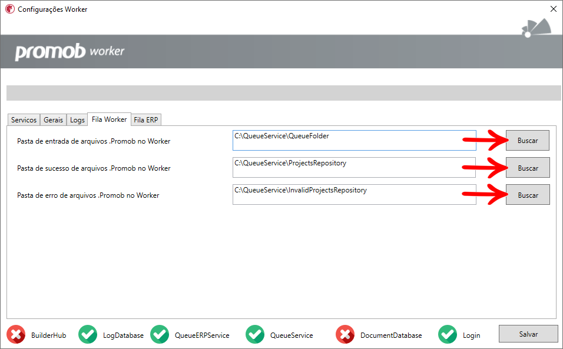Image resolution: width=563 pixels, height=349 pixels.
Task: Click Buscar for the erro folder
Action: pos(528,194)
